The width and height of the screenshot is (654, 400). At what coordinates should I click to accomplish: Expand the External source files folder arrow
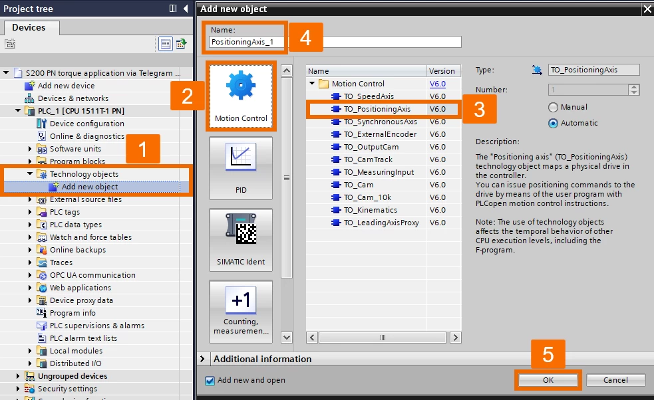[x=30, y=199]
